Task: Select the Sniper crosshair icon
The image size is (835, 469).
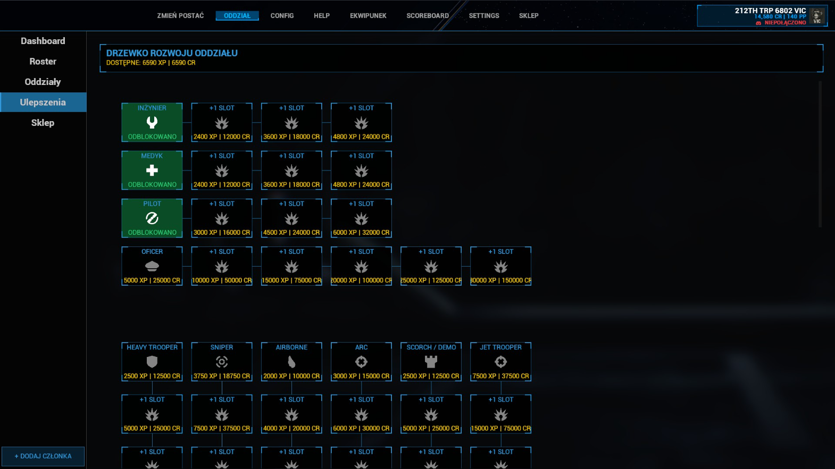Action: coord(222,362)
